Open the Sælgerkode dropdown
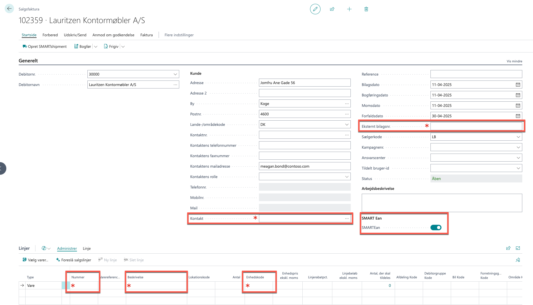 pos(518,137)
